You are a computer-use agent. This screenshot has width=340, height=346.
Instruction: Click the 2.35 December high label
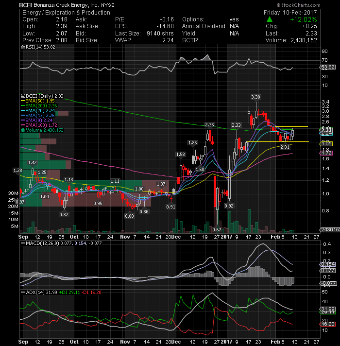pyautogui.click(x=209, y=125)
